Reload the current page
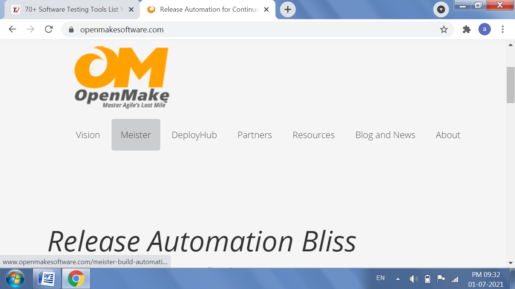The image size is (515, 289). tap(49, 29)
